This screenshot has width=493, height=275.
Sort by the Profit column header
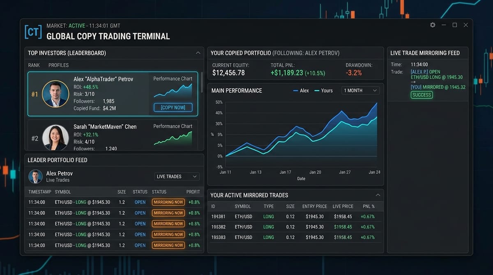pyautogui.click(x=193, y=192)
